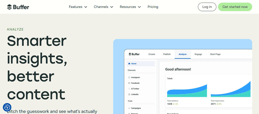Expand the Channels dropdown menu
The width and height of the screenshot is (259, 114).
tap(103, 7)
